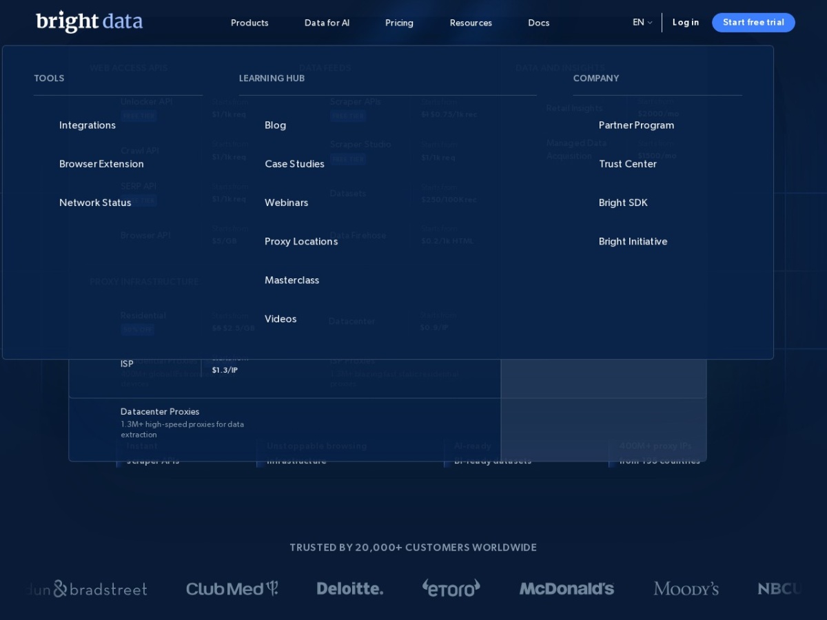Click the dun & bradstreet logo
Viewport: 827px width, 620px height.
(88, 589)
